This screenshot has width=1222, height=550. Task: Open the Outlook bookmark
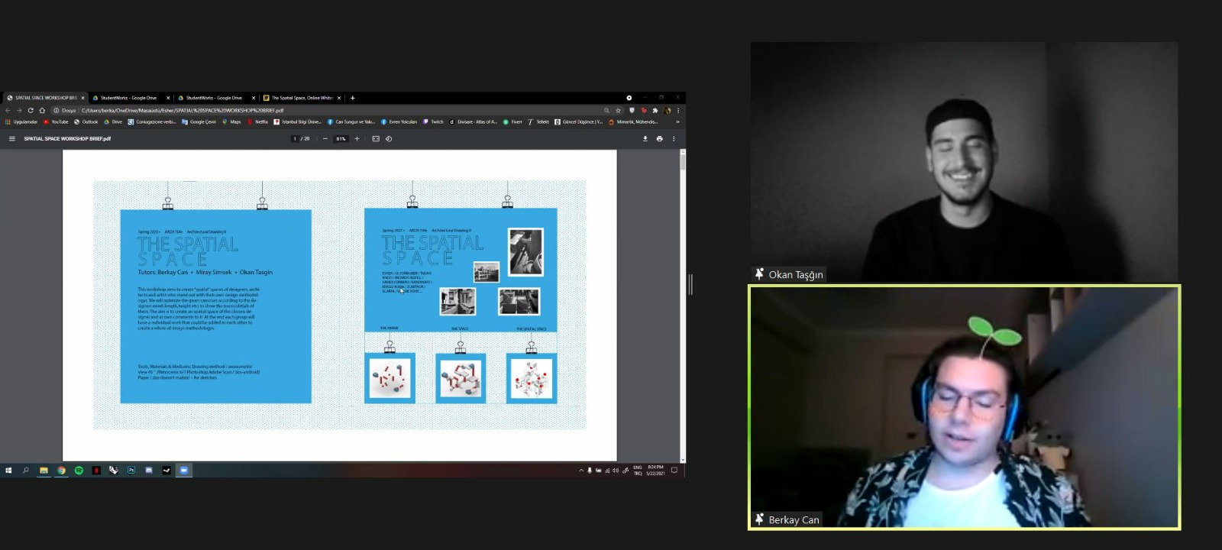click(x=86, y=121)
